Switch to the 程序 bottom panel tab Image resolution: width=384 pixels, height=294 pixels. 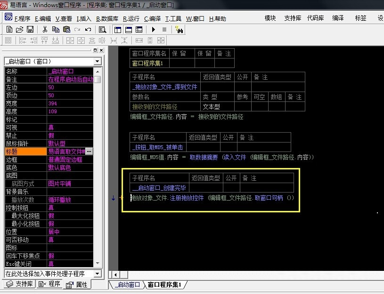pyautogui.click(x=49, y=284)
